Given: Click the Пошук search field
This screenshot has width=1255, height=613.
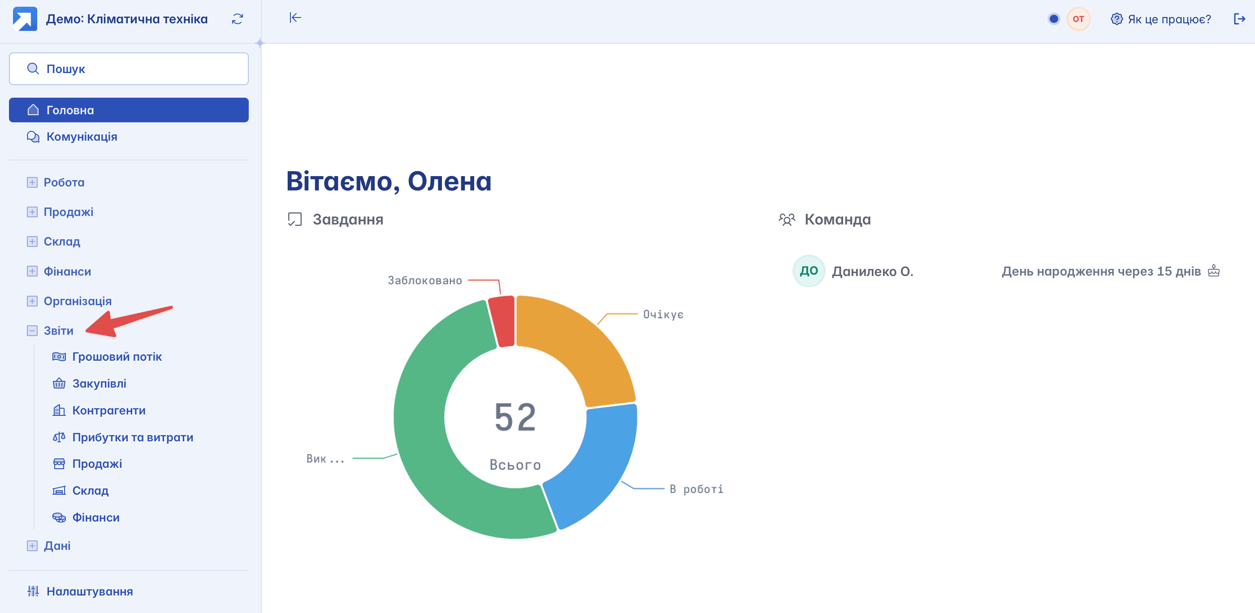Looking at the screenshot, I should click(x=129, y=69).
